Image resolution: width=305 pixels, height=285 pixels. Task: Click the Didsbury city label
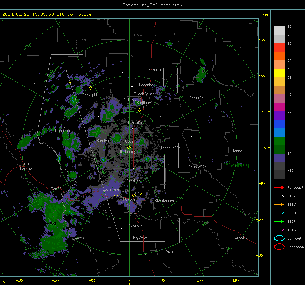click(128, 152)
